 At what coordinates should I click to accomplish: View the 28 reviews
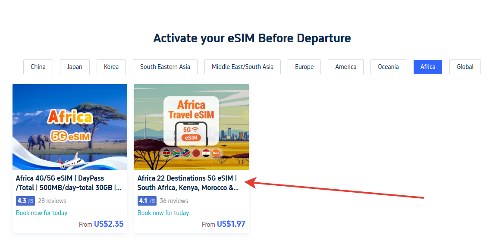[52, 201]
